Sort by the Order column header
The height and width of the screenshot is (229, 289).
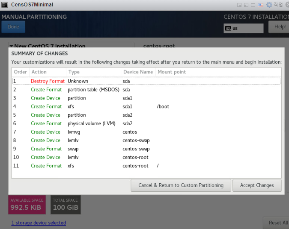[21, 72]
